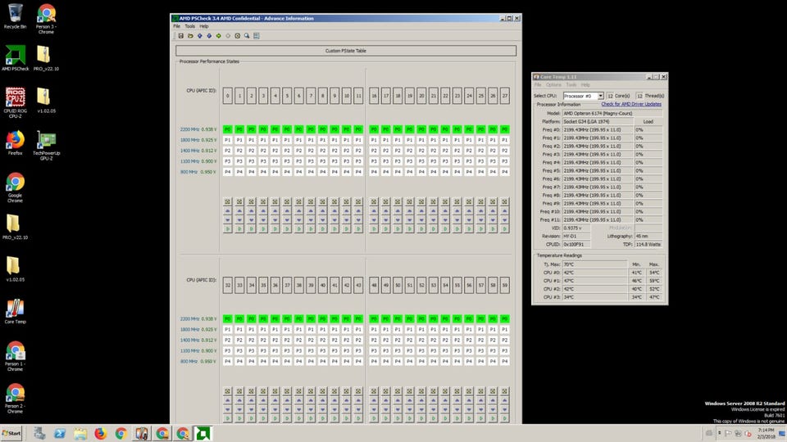The width and height of the screenshot is (787, 442).
Task: Click the green arrow icon in PSCheck toolbar
Action: [219, 35]
